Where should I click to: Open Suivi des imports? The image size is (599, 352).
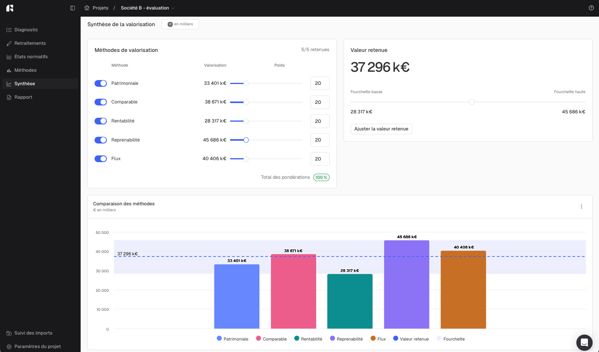pyautogui.click(x=40, y=333)
